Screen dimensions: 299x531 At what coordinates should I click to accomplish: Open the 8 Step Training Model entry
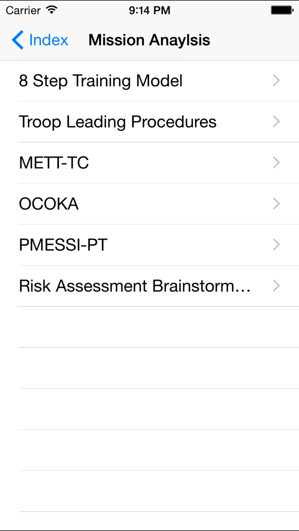click(x=101, y=80)
